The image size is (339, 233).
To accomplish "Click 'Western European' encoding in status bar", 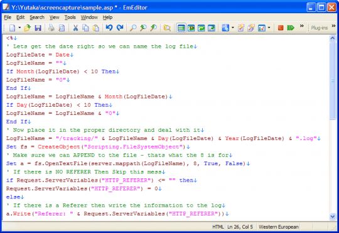I will pyautogui.click(x=279, y=227).
